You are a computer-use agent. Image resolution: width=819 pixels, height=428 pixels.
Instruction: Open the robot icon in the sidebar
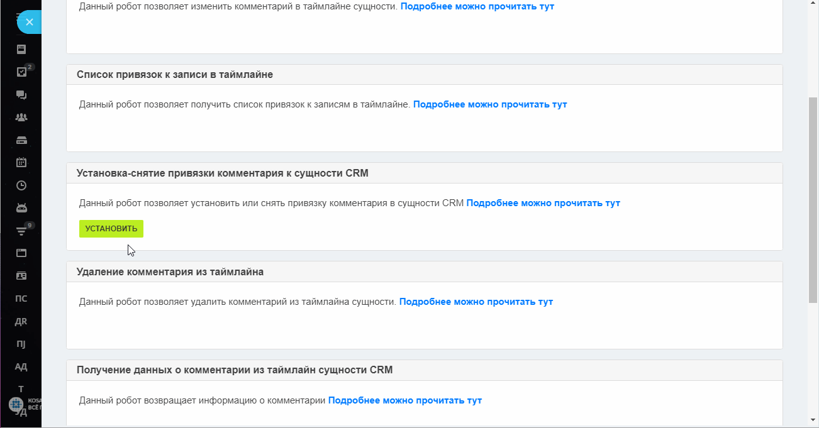21,208
